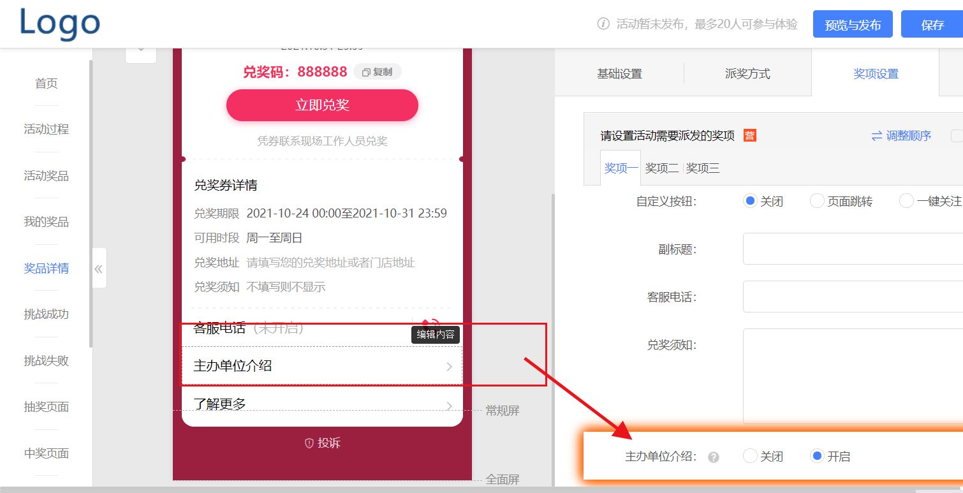963x493 pixels.
Task: Open the 奖项二 tab
Action: 661,167
